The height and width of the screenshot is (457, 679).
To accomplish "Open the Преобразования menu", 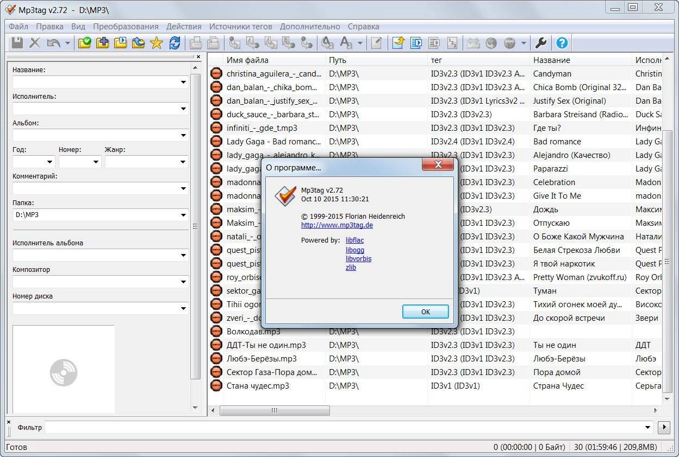I will click(x=126, y=26).
